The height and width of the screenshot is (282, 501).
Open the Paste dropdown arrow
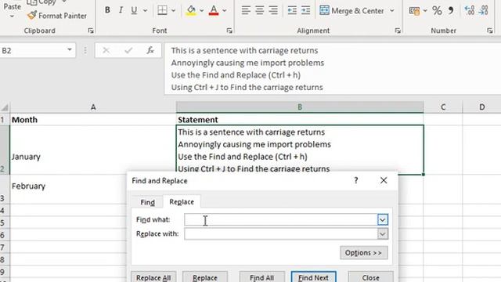[12, 16]
